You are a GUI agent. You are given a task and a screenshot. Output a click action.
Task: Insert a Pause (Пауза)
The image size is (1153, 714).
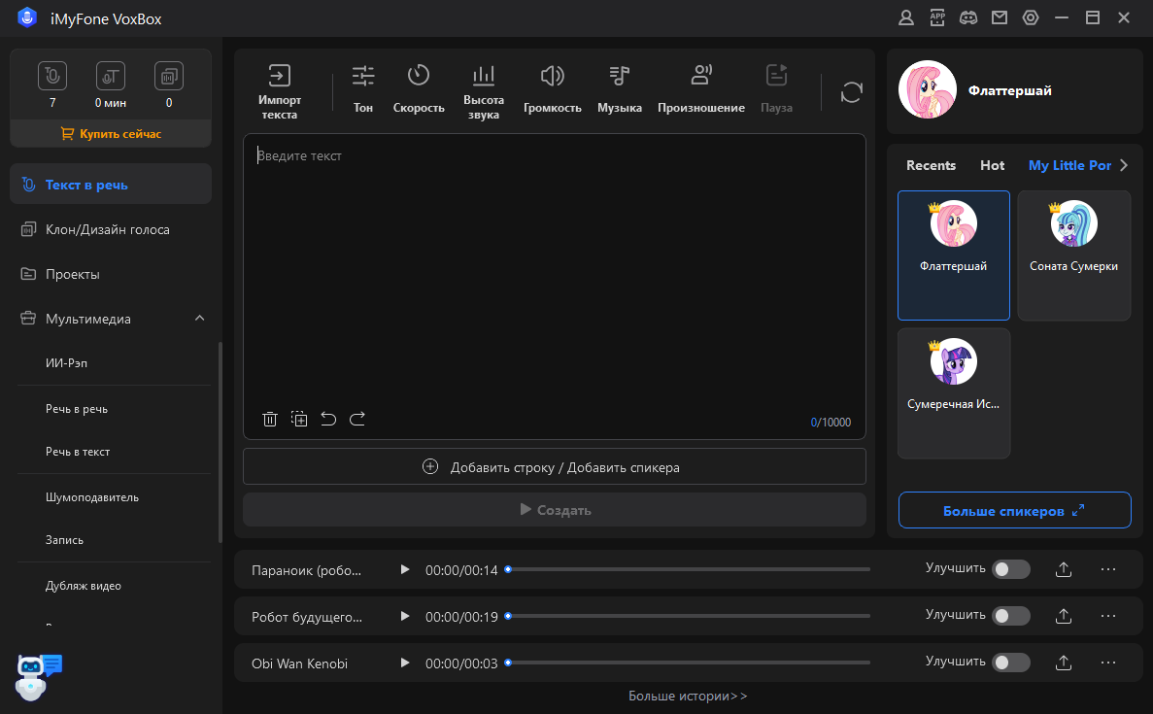[776, 89]
